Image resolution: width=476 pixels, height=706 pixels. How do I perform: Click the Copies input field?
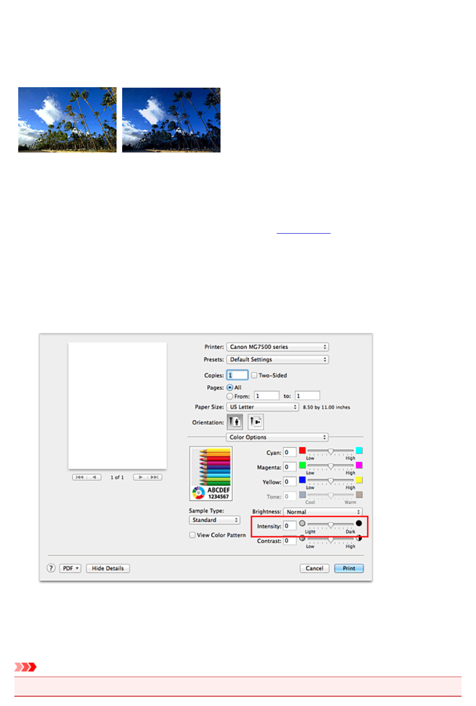pyautogui.click(x=237, y=375)
